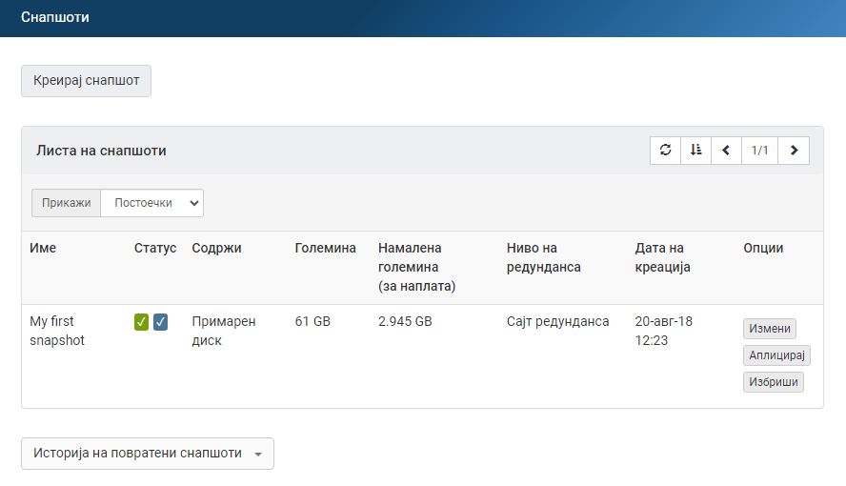Click Аплицирај to apply the snapshot

776,355
